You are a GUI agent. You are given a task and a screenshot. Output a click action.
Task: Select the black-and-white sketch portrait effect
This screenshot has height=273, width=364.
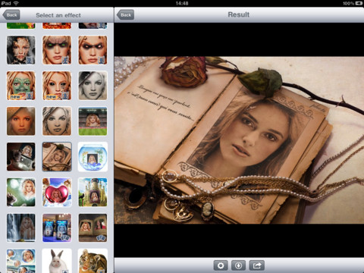pyautogui.click(x=93, y=86)
